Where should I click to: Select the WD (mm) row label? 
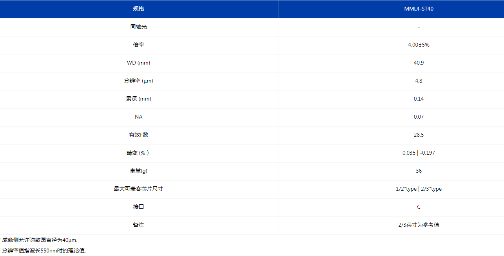pos(139,63)
